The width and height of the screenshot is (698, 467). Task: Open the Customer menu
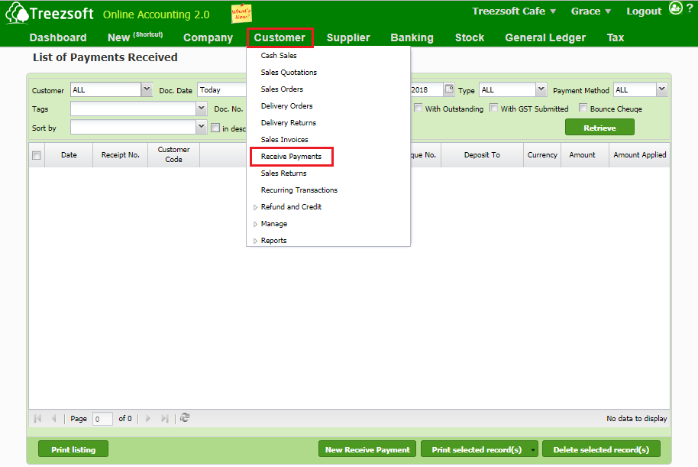[280, 37]
